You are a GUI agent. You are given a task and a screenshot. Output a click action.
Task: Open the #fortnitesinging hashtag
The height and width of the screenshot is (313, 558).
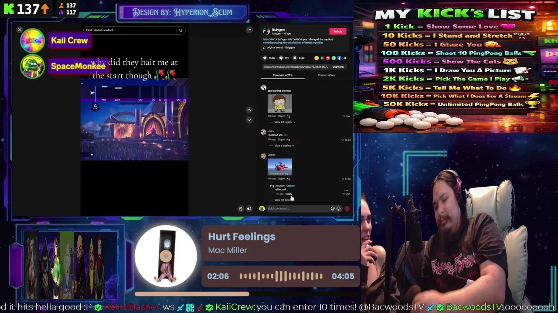click(272, 43)
